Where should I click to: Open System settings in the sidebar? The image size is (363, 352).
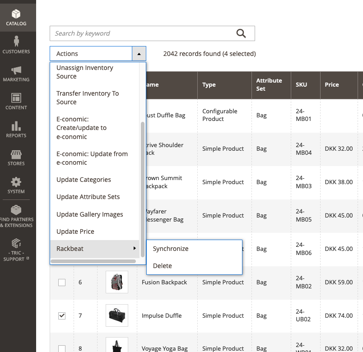[16, 185]
